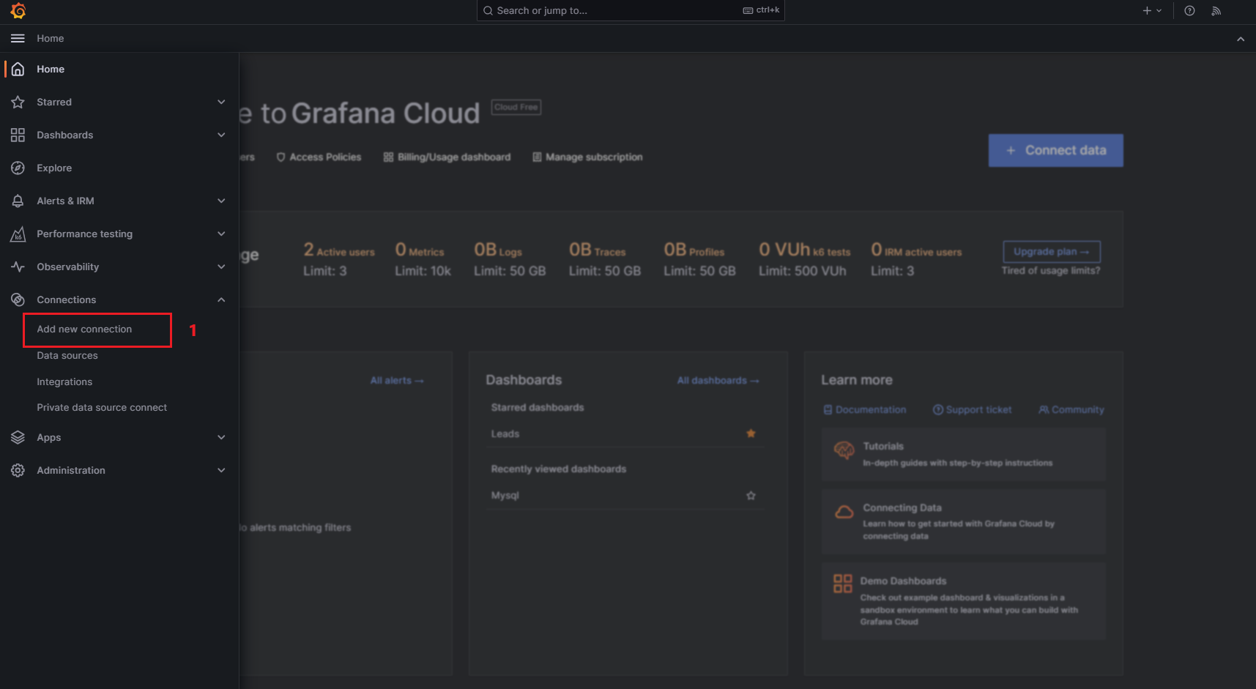Open the Billing/Usage dashboard link
The height and width of the screenshot is (689, 1256).
point(447,157)
